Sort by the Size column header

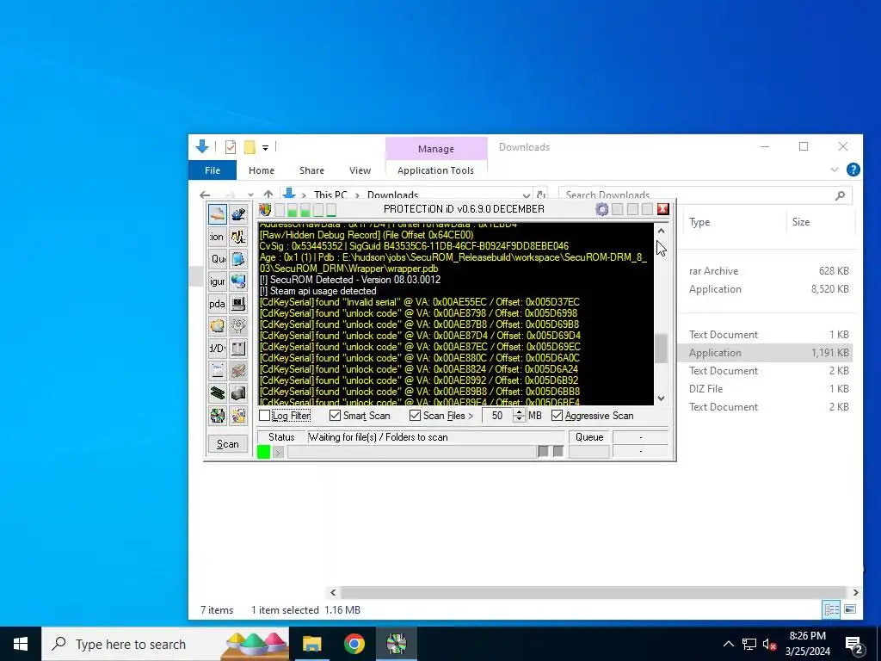pyautogui.click(x=801, y=222)
